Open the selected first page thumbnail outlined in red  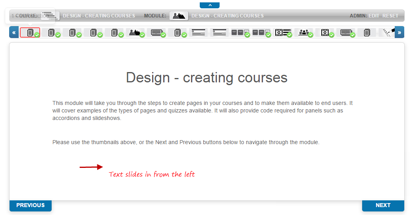pyautogui.click(x=30, y=32)
